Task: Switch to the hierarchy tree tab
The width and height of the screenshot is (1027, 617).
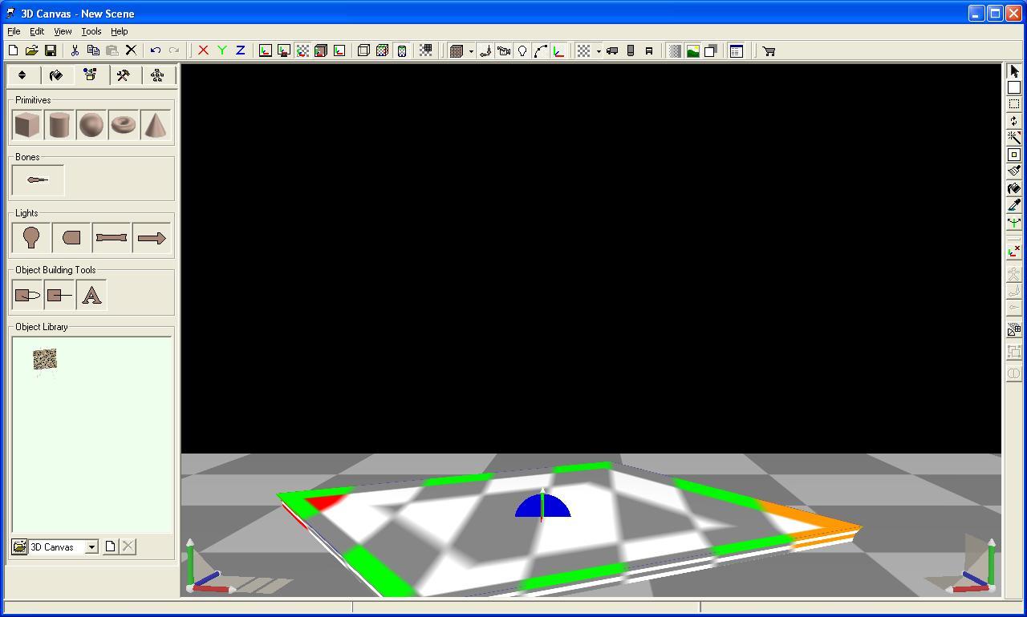Action: [x=157, y=75]
